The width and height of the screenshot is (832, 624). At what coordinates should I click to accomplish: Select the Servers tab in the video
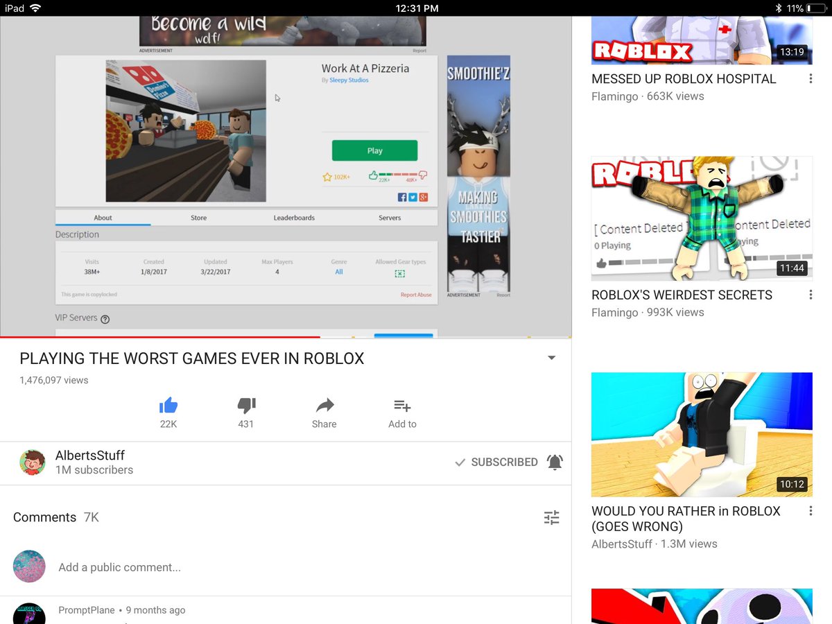(390, 218)
